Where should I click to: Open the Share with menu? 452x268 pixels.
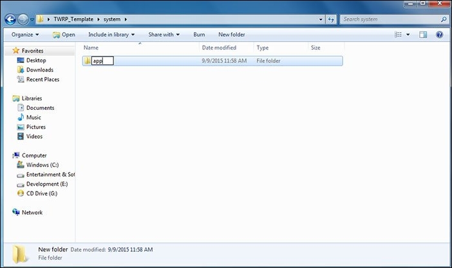coord(164,35)
